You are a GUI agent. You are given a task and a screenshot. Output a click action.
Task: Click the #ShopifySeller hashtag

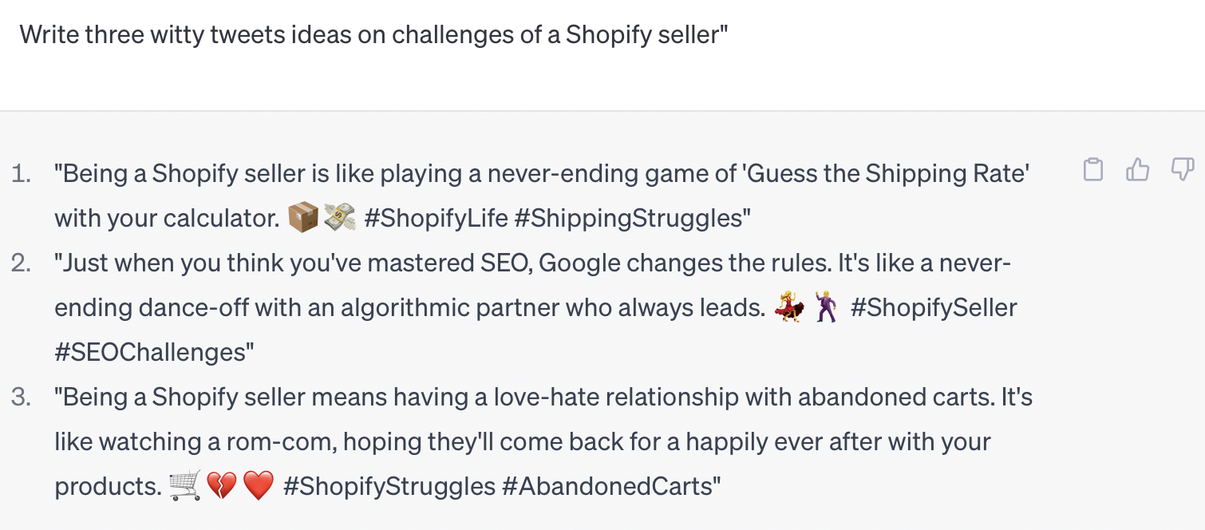(x=934, y=307)
